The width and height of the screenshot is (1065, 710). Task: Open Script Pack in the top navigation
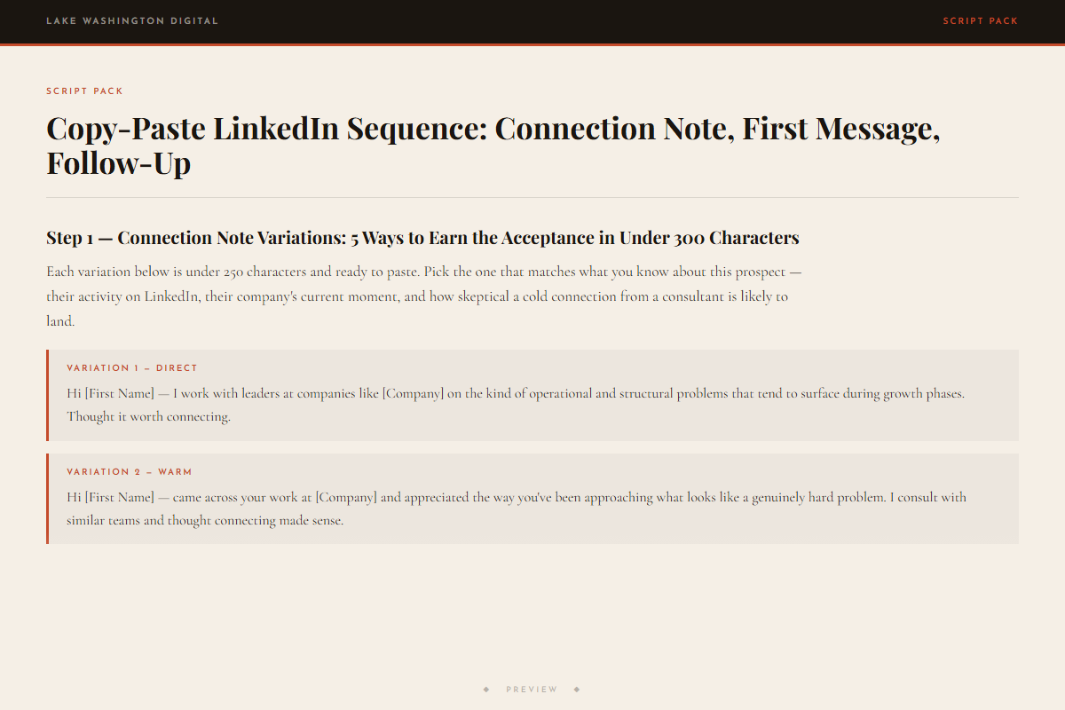981,21
